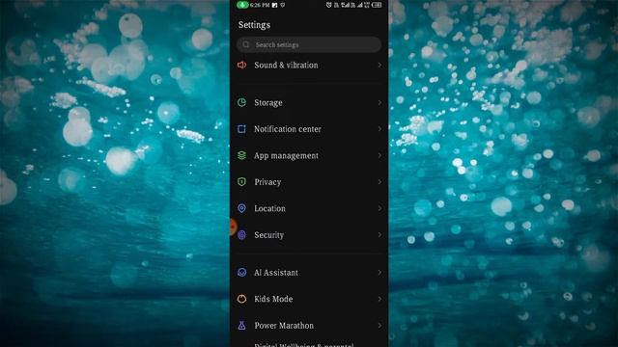
Task: Open Kids Mode settings
Action: click(x=309, y=299)
